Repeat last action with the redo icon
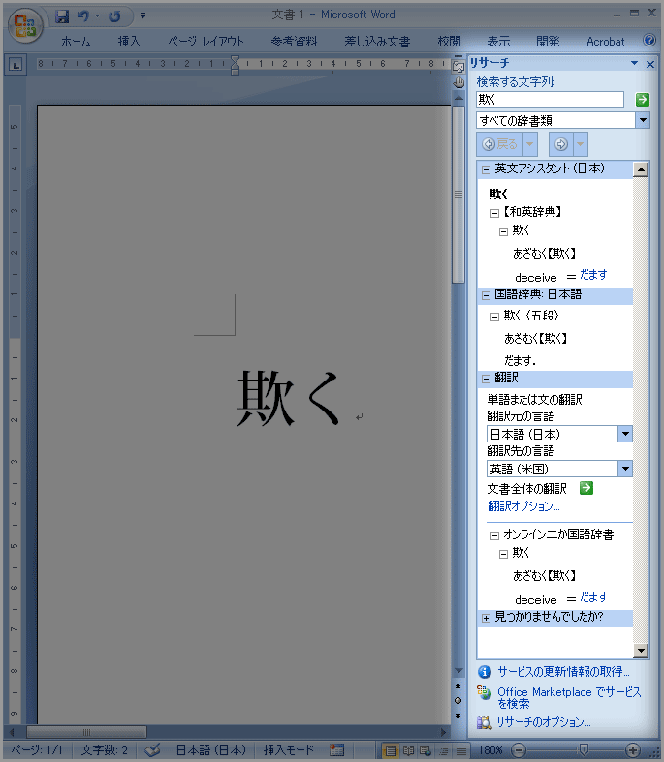 point(114,16)
